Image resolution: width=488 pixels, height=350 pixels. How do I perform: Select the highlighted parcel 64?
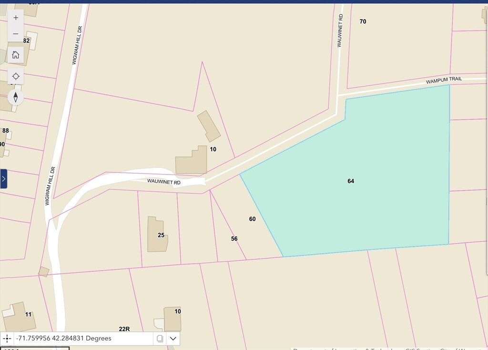coord(351,181)
